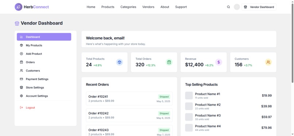Screen dimensions: 294x136
Task: Click the people icon beside Customers in sidebar
Action: [22, 71]
